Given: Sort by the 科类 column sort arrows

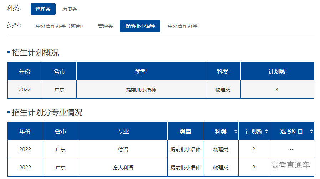Looking at the screenshot, I should (236, 131).
